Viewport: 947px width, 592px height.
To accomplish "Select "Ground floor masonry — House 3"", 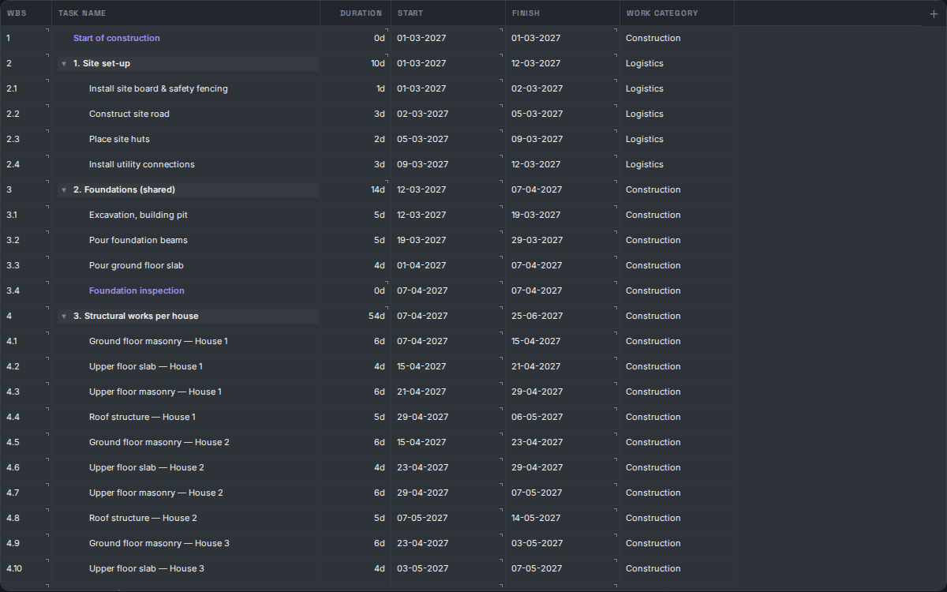I will (x=159, y=543).
